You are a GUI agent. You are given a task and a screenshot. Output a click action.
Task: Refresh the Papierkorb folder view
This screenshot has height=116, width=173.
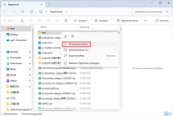31,12
